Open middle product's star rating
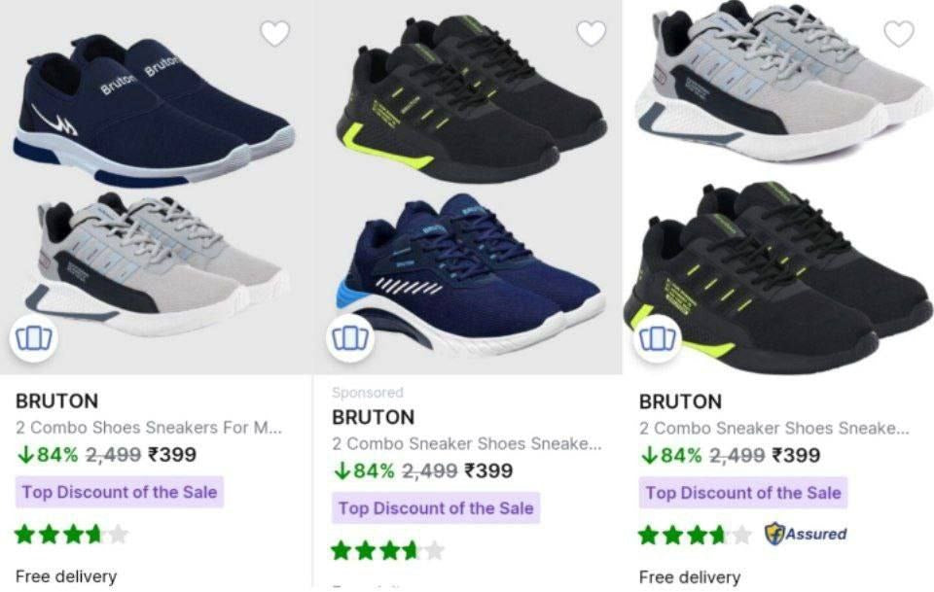This screenshot has height=592, width=934. pos(387,550)
